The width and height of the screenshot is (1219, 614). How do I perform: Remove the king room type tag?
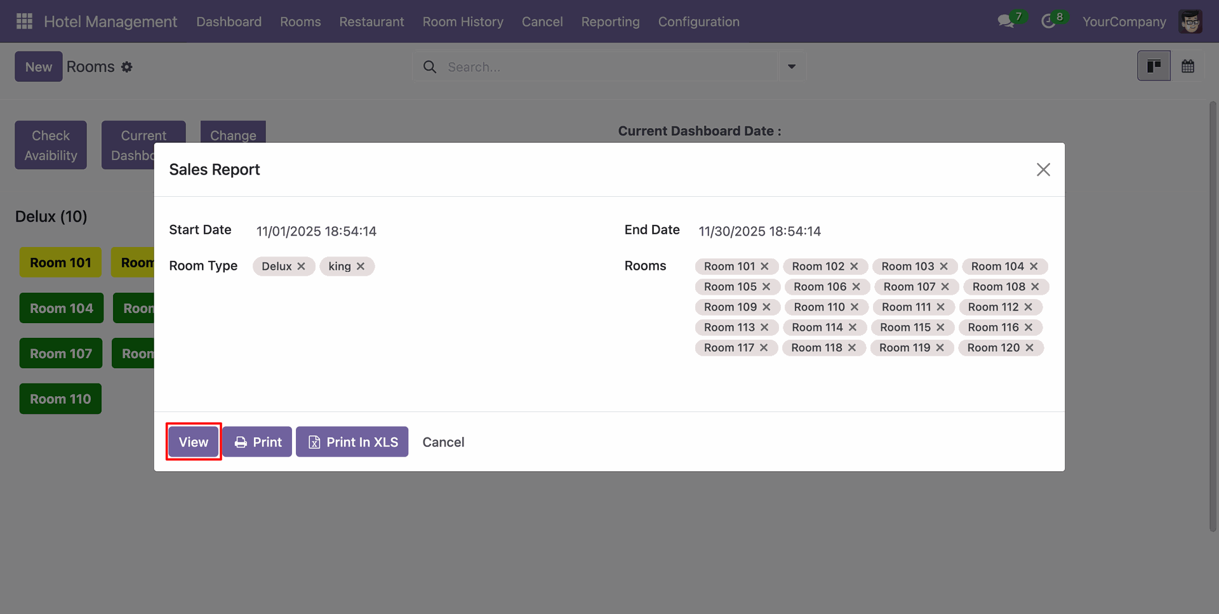pyautogui.click(x=361, y=267)
